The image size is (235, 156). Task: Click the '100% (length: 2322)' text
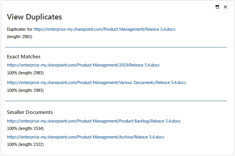pyautogui.click(x=25, y=144)
